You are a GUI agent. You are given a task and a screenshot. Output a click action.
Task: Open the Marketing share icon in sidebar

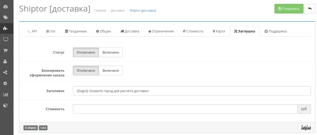point(6,72)
